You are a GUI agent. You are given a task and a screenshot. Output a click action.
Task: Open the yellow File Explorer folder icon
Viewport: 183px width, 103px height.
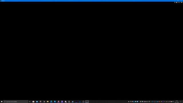48,102
